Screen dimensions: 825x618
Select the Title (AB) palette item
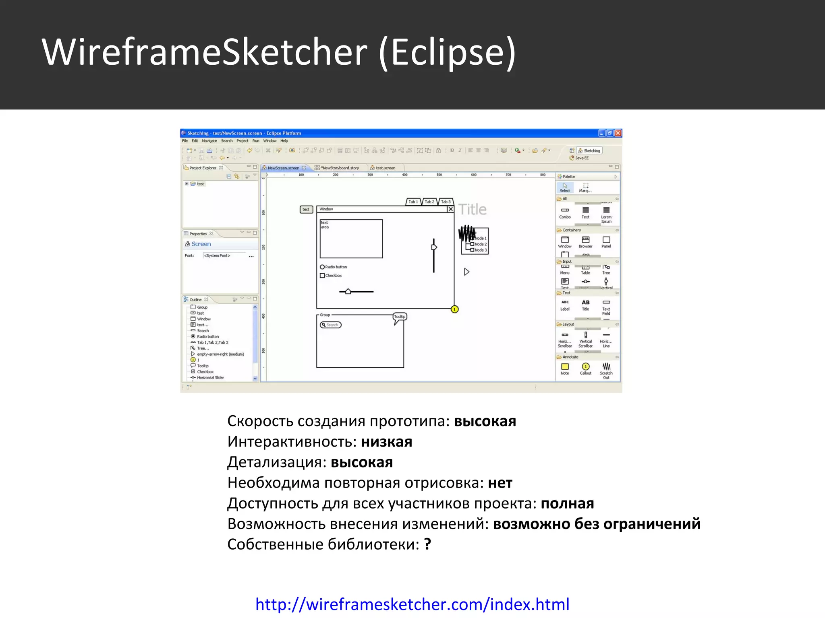(585, 305)
